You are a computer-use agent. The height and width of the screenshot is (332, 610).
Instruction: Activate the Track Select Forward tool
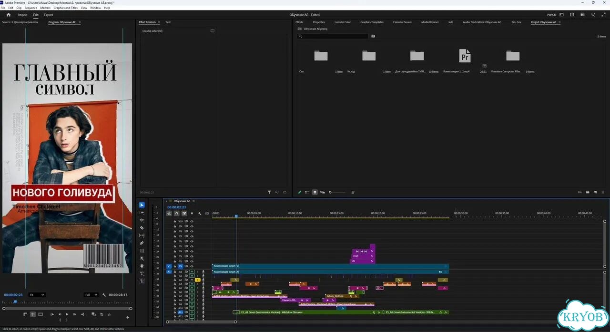[x=142, y=213]
